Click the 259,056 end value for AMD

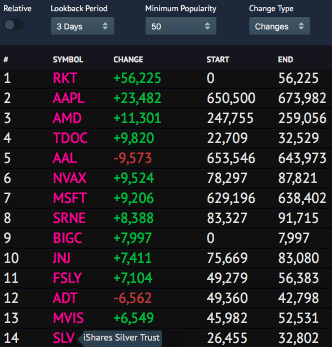[x=302, y=118]
